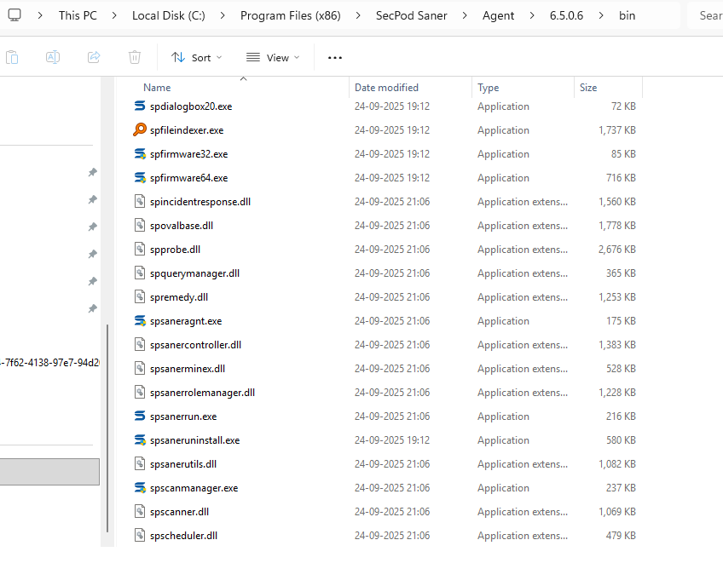
Task: Click the 7f62-4138-97e7 navigation item
Action: pos(49,363)
